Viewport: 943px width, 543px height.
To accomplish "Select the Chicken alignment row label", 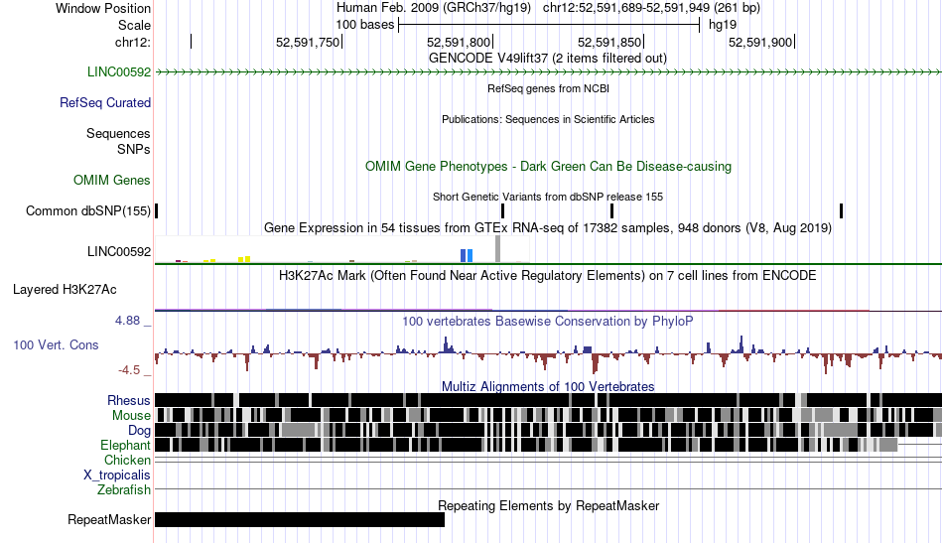I will [127, 460].
